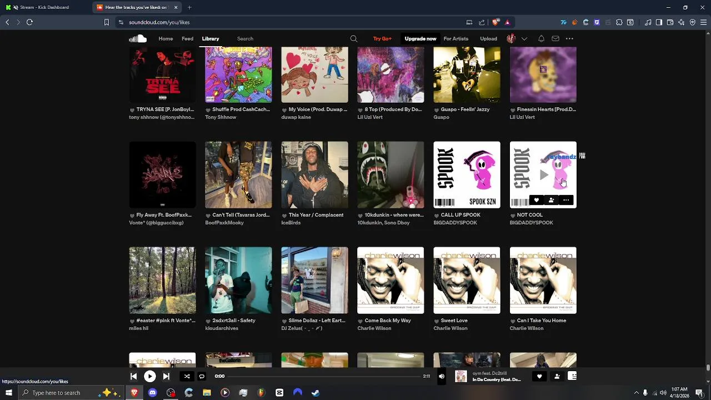Click the Windows Start button

click(9, 393)
